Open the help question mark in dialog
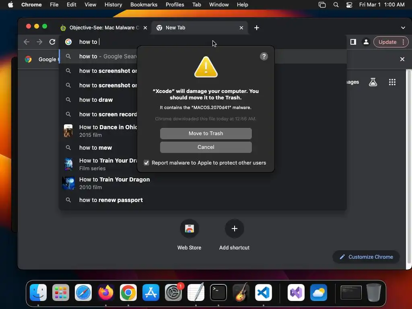The height and width of the screenshot is (309, 412). point(264,56)
